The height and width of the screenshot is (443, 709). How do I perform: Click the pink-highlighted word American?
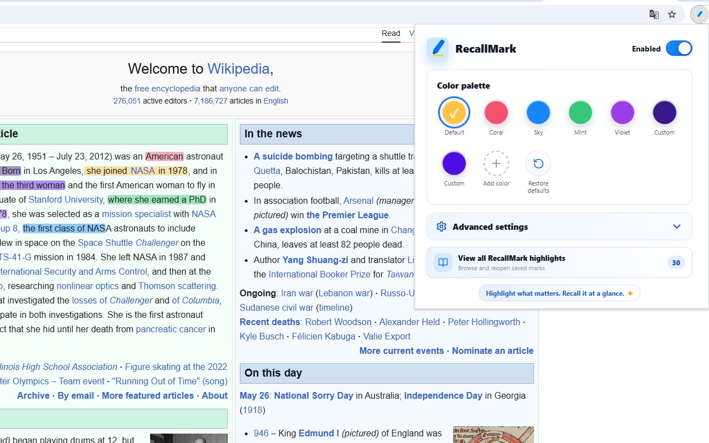[x=164, y=157]
